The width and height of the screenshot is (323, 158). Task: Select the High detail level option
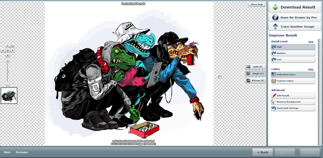tap(293, 47)
